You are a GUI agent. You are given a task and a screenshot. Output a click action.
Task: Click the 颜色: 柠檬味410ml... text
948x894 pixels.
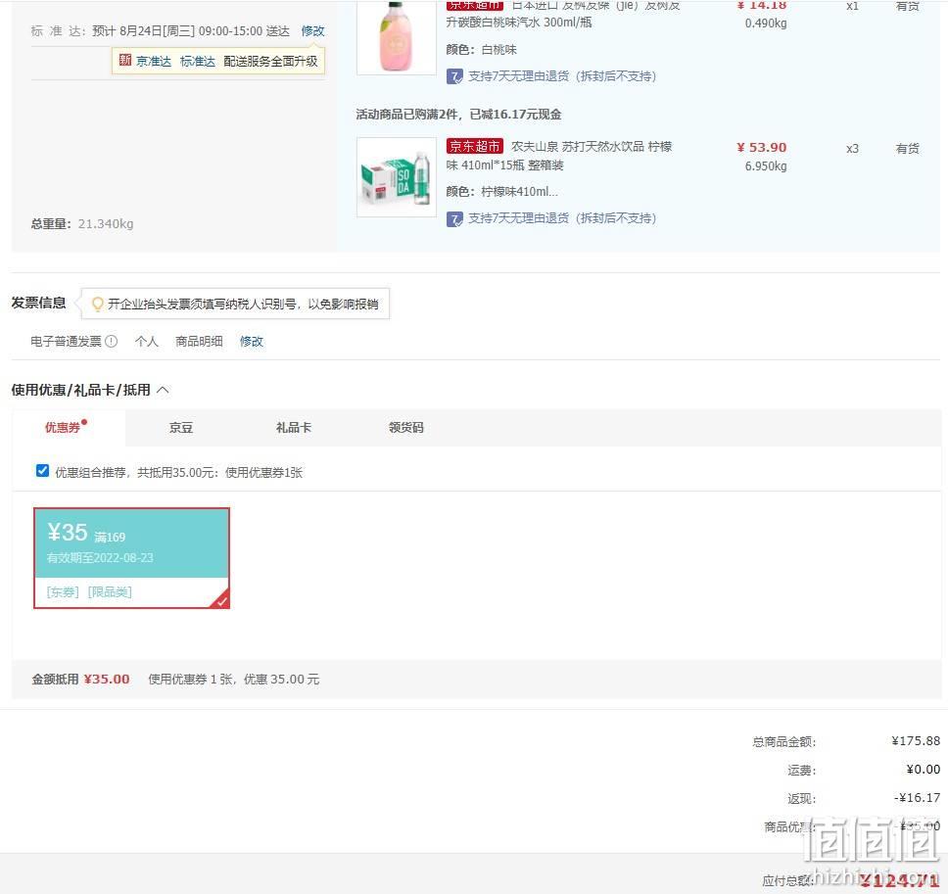pyautogui.click(x=501, y=192)
